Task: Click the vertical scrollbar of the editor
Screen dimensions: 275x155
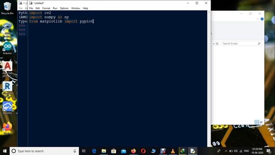Action: 209,78
